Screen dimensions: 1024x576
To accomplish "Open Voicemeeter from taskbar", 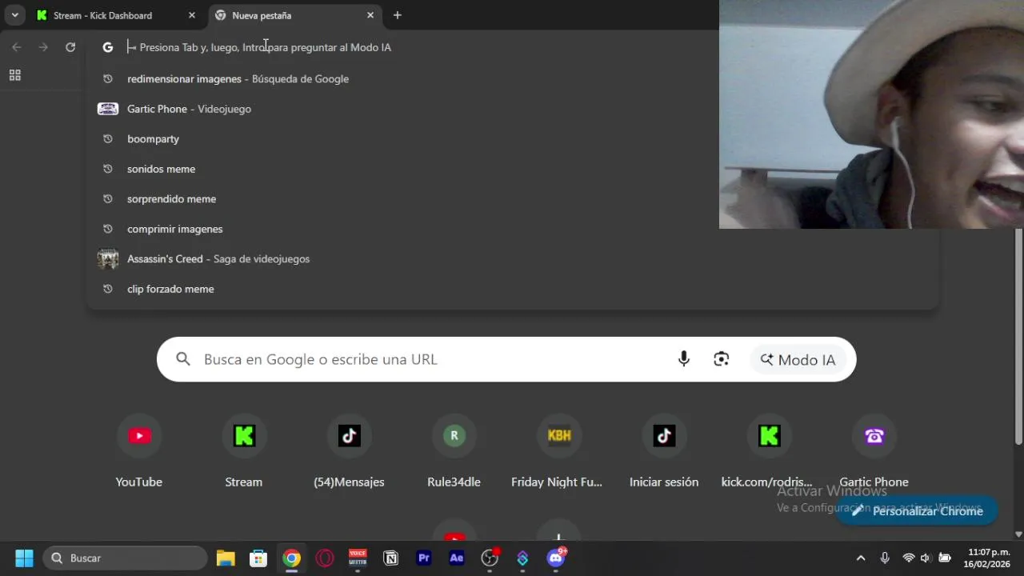I will [358, 558].
